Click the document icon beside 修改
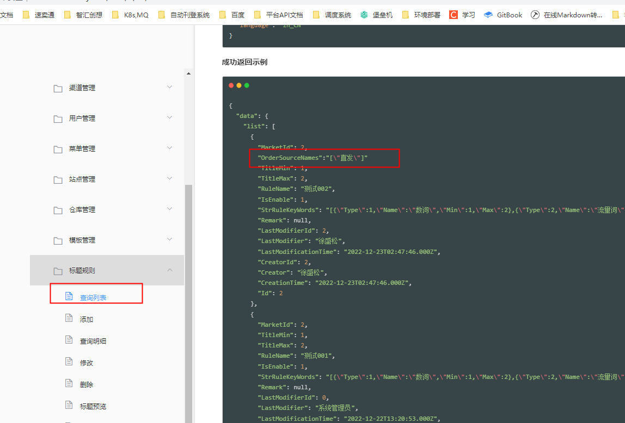The image size is (625, 423). (69, 362)
